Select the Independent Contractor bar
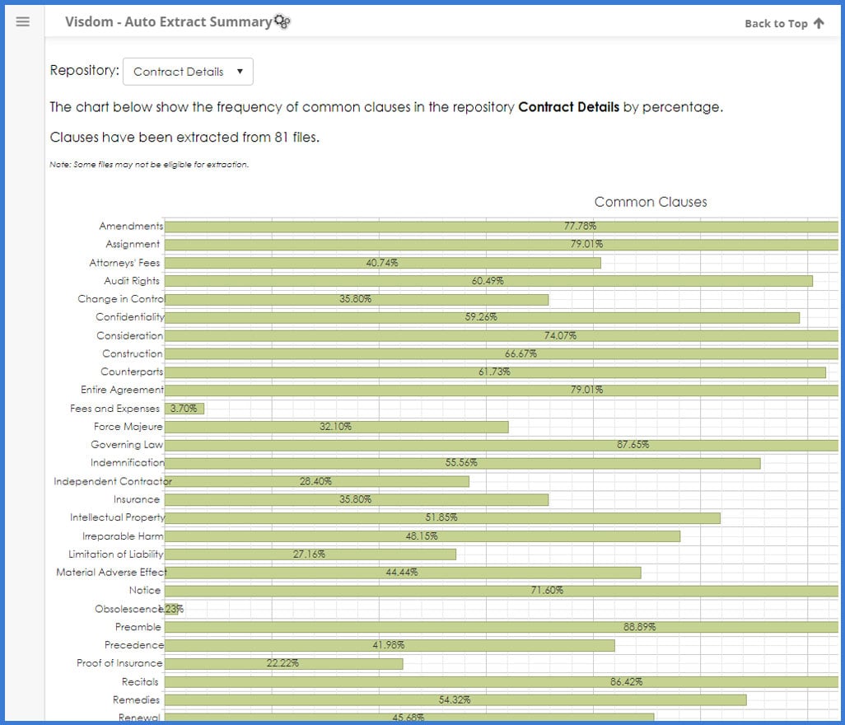This screenshot has width=845, height=725. point(316,481)
